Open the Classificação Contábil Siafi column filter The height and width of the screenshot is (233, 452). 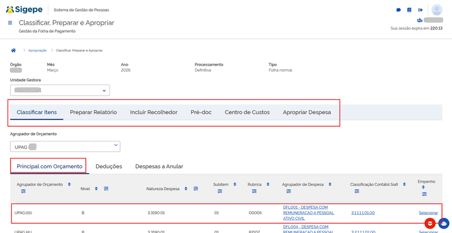coord(357,191)
